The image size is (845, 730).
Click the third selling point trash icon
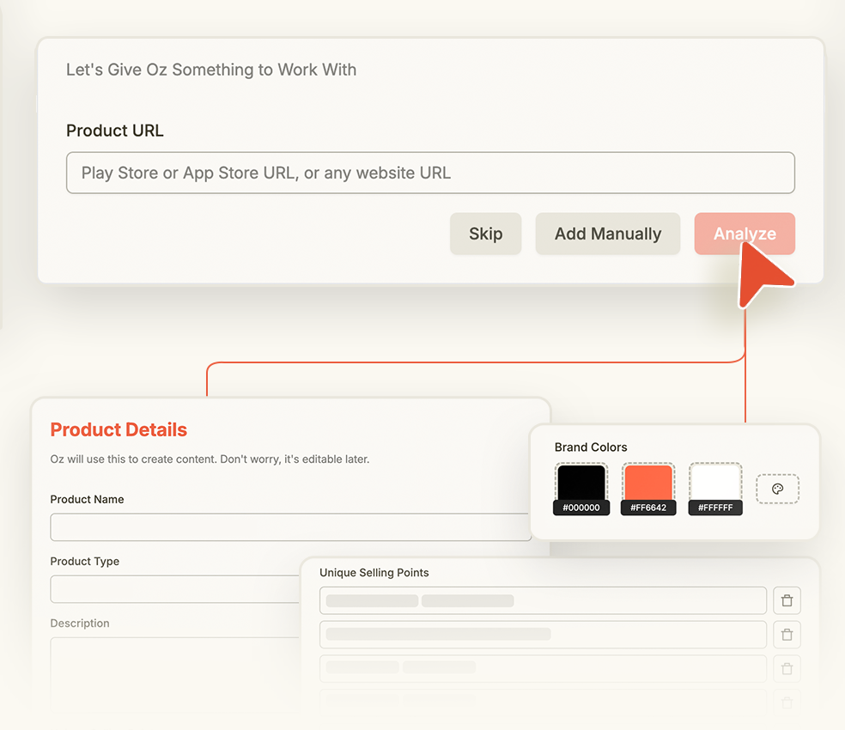point(787,668)
